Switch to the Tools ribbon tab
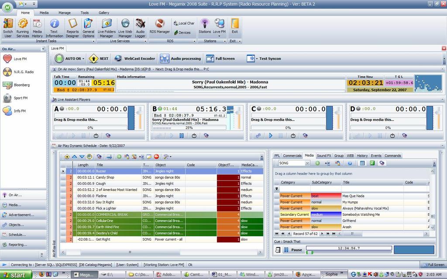This screenshot has height=279, width=447. [x=85, y=13]
